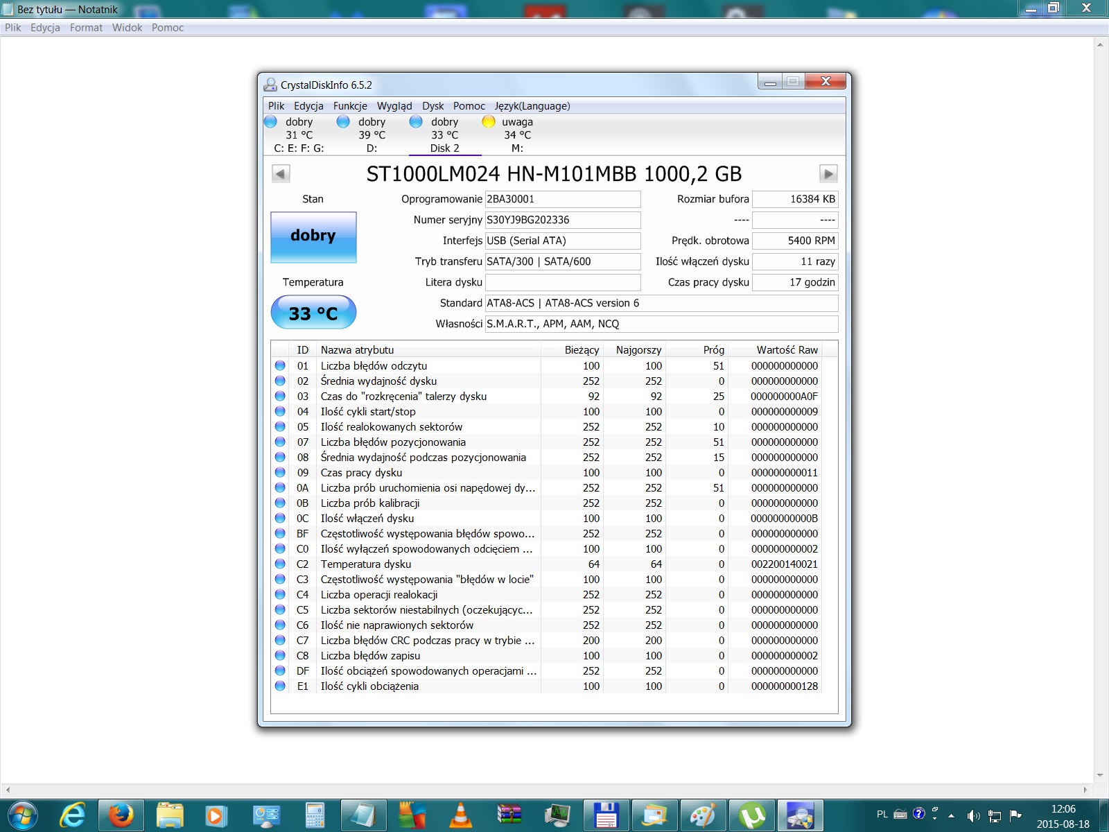Open Edycja menu in CrystalDiskInfo
The width and height of the screenshot is (1109, 832).
(308, 106)
